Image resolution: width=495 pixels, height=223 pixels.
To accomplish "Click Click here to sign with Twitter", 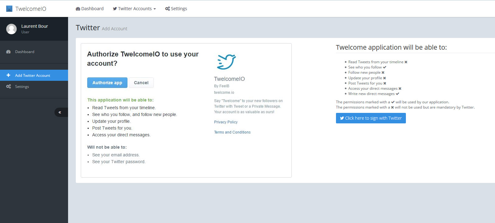I will [371, 118].
